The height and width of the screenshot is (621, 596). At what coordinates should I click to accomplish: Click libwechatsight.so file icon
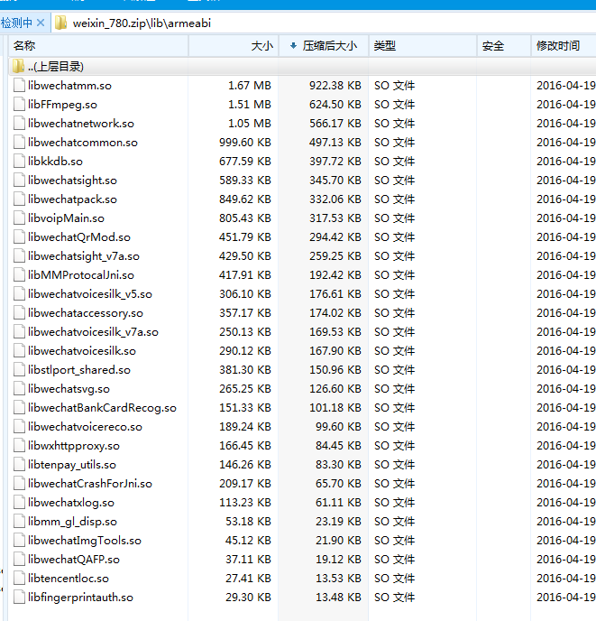[x=19, y=181]
